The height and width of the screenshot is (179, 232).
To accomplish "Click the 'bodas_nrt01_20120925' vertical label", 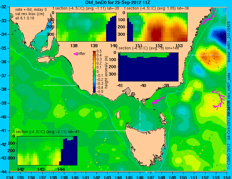I will point(229,42).
